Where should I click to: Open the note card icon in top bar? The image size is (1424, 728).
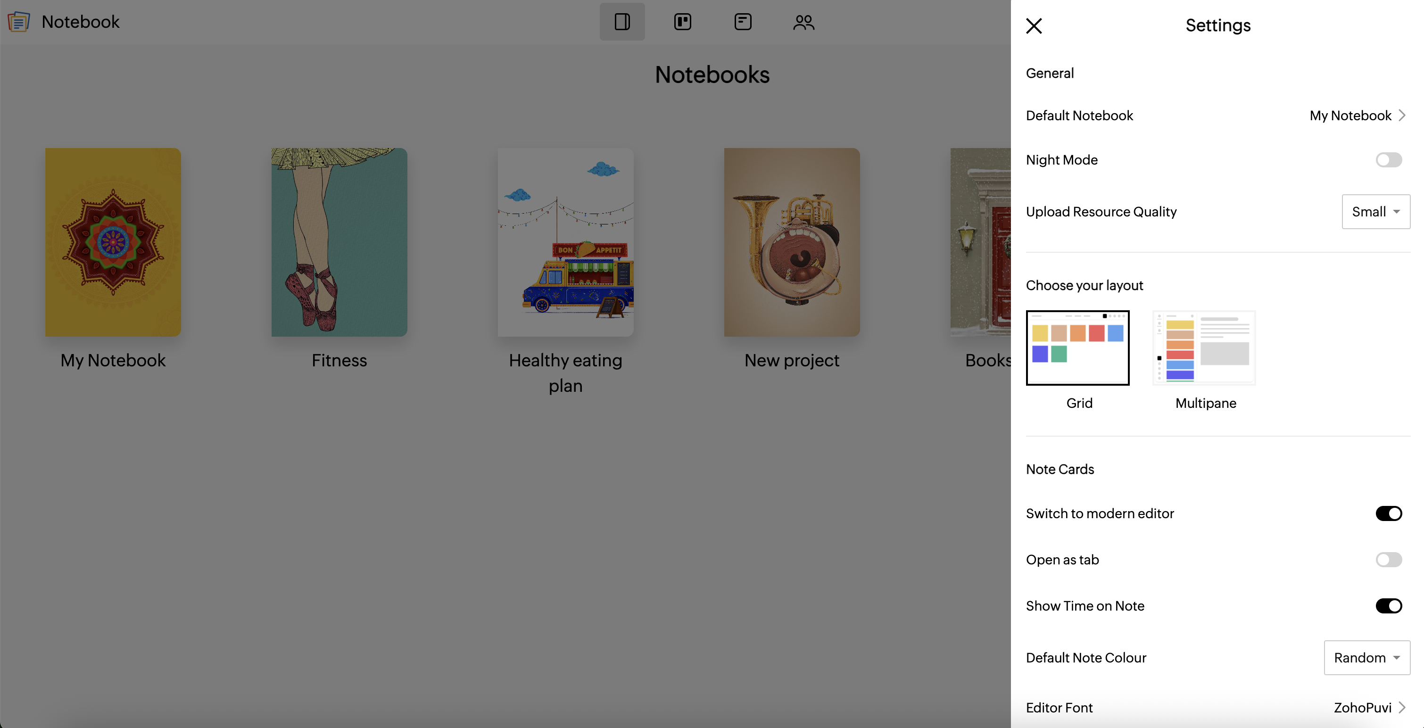742,22
